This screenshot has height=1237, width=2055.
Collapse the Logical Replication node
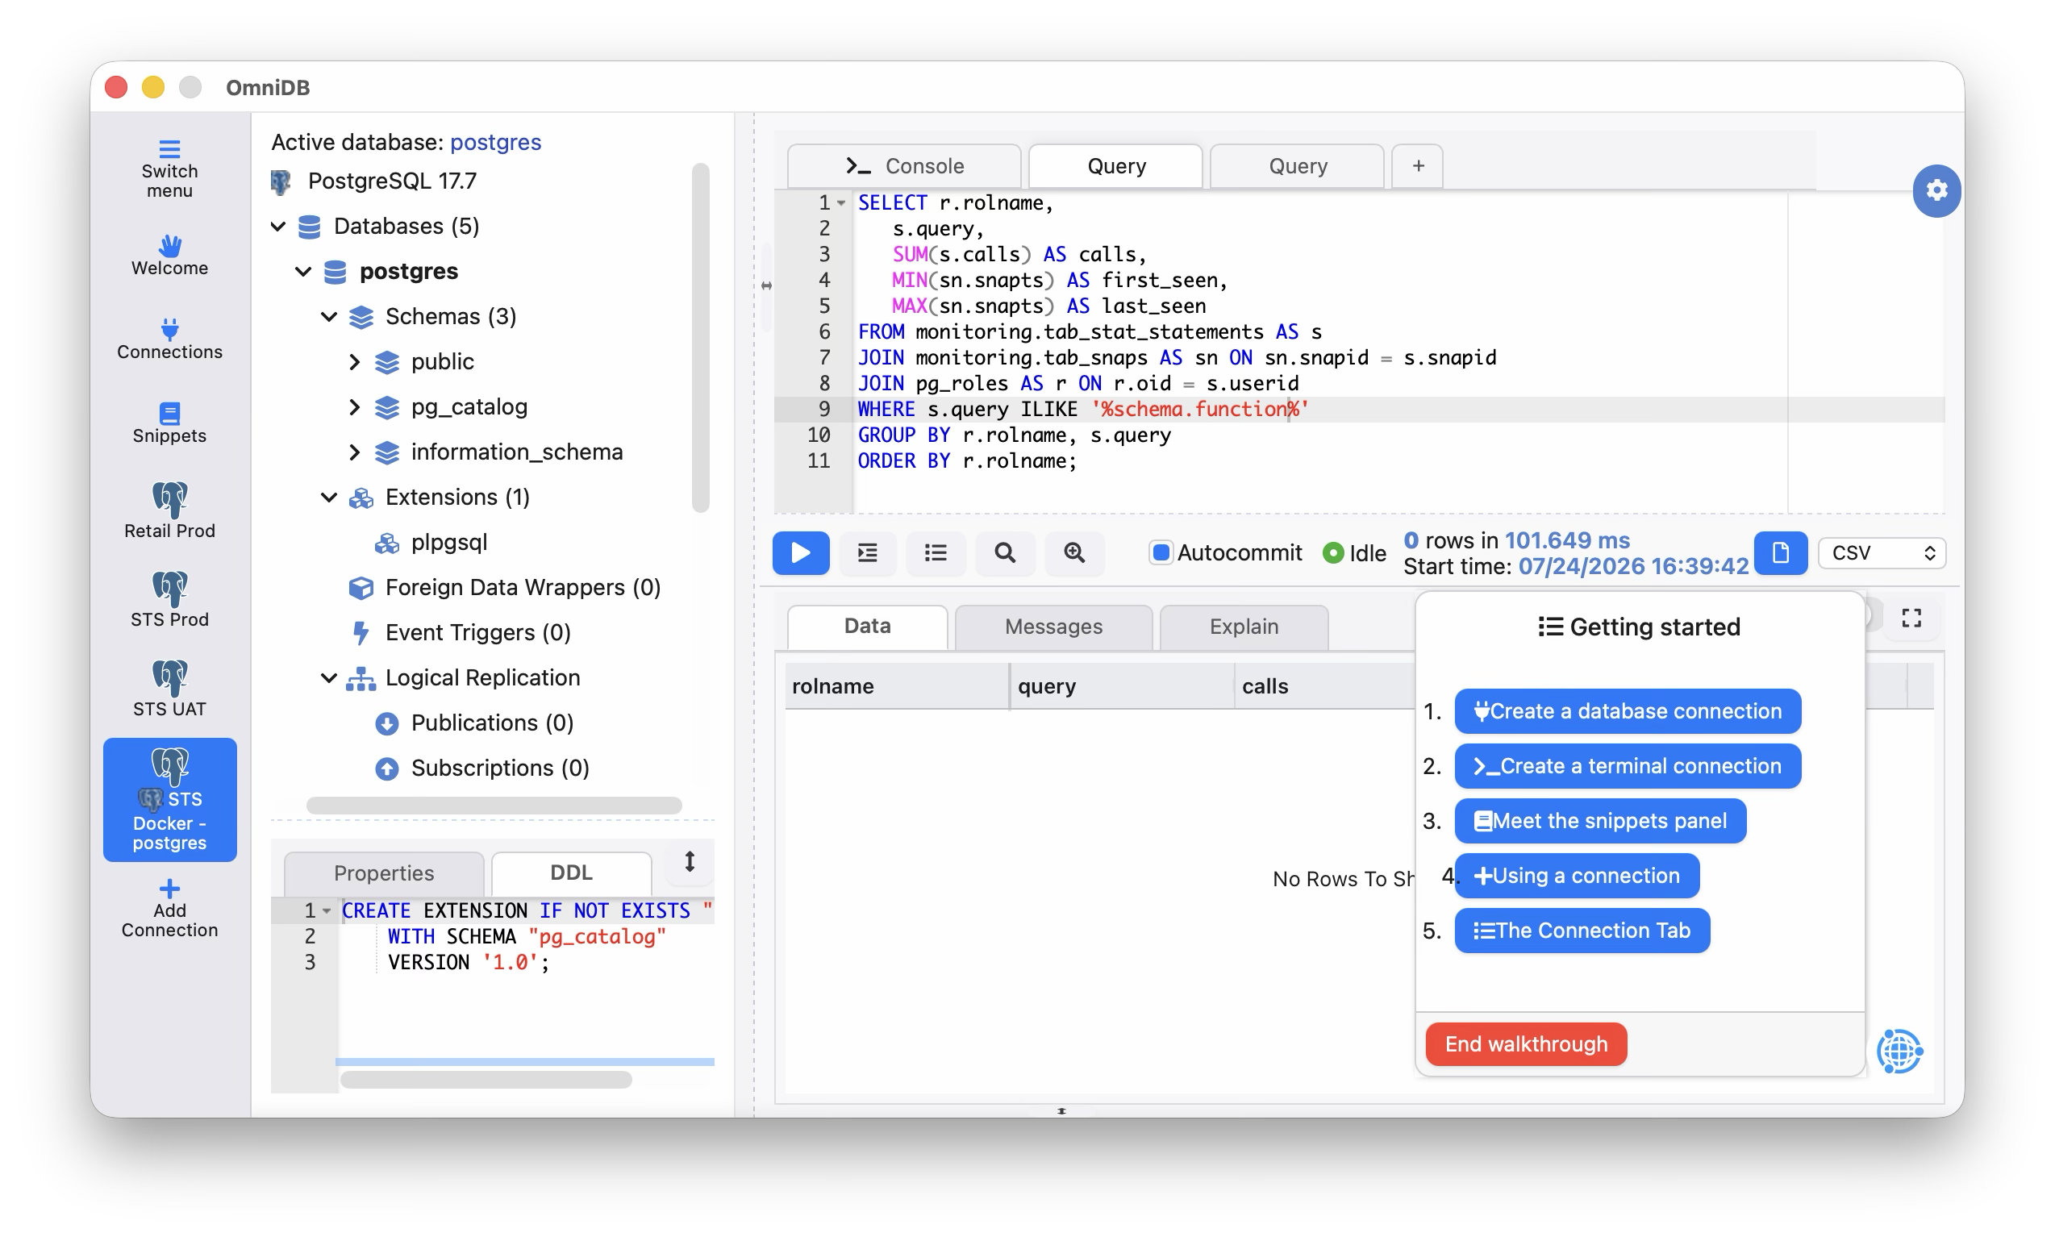[329, 677]
